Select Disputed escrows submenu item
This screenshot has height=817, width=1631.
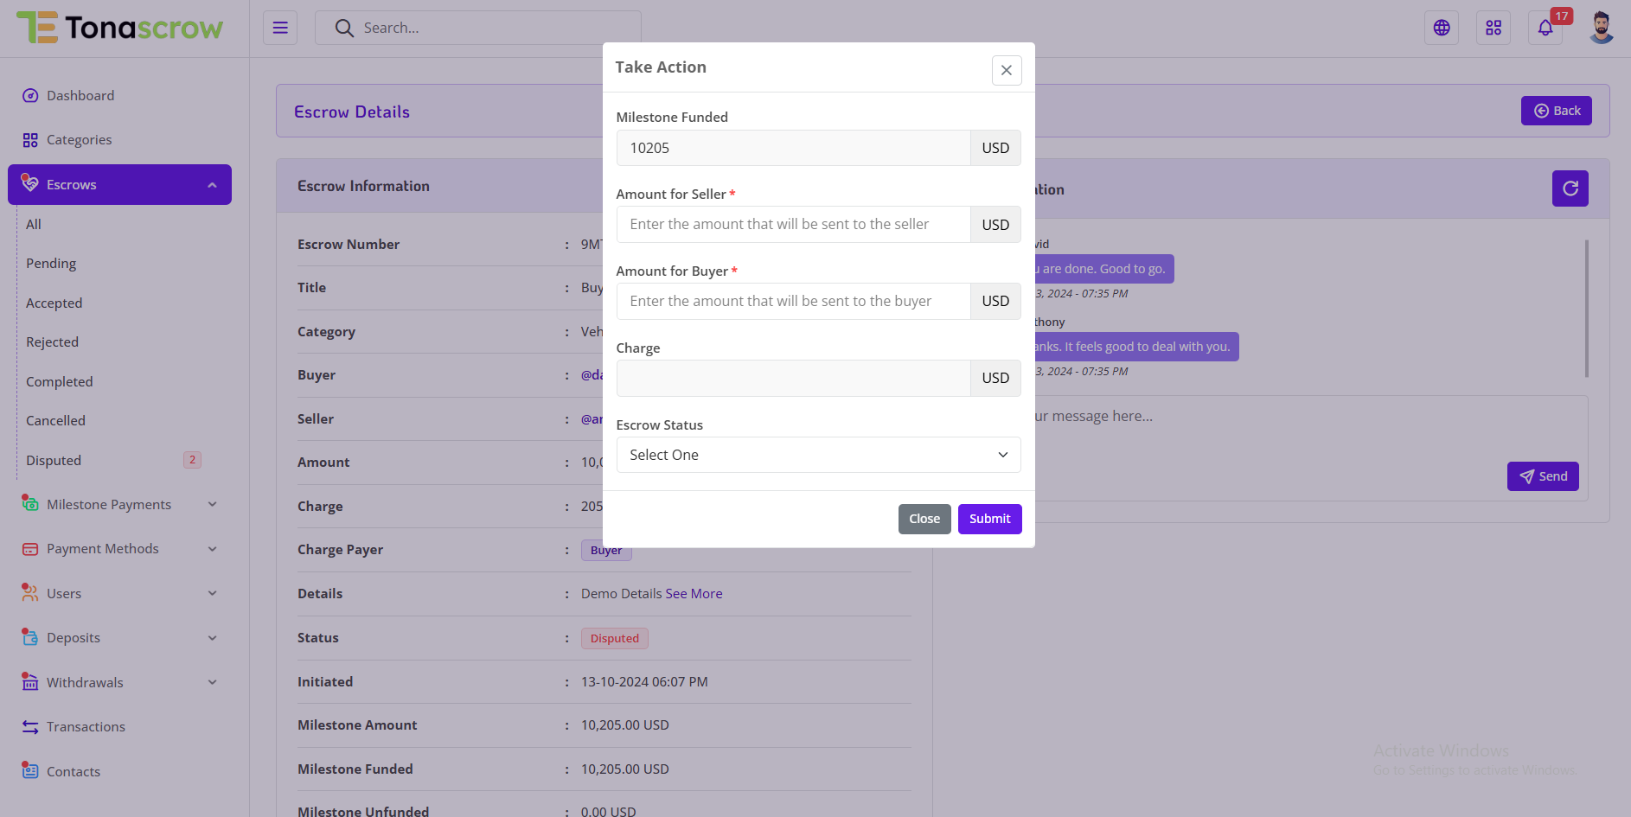pyautogui.click(x=54, y=461)
